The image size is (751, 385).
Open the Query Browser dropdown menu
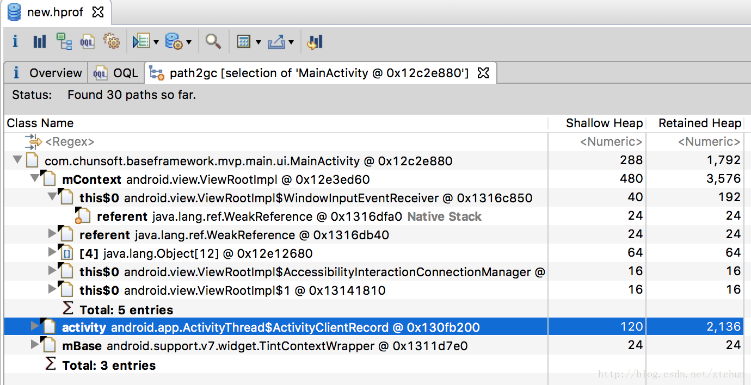coord(189,42)
